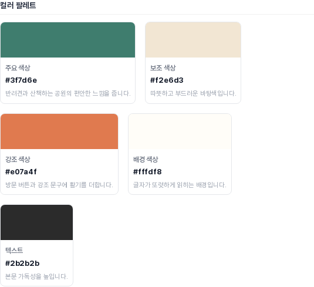This screenshot has height=287, width=314.
Task: Click the 주요 색상 label
Action: [x=18, y=67]
